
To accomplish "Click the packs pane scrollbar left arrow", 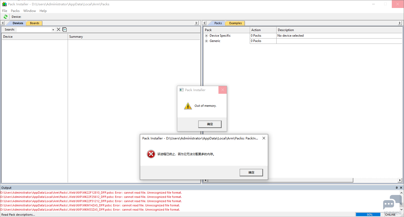I will pos(205,180).
